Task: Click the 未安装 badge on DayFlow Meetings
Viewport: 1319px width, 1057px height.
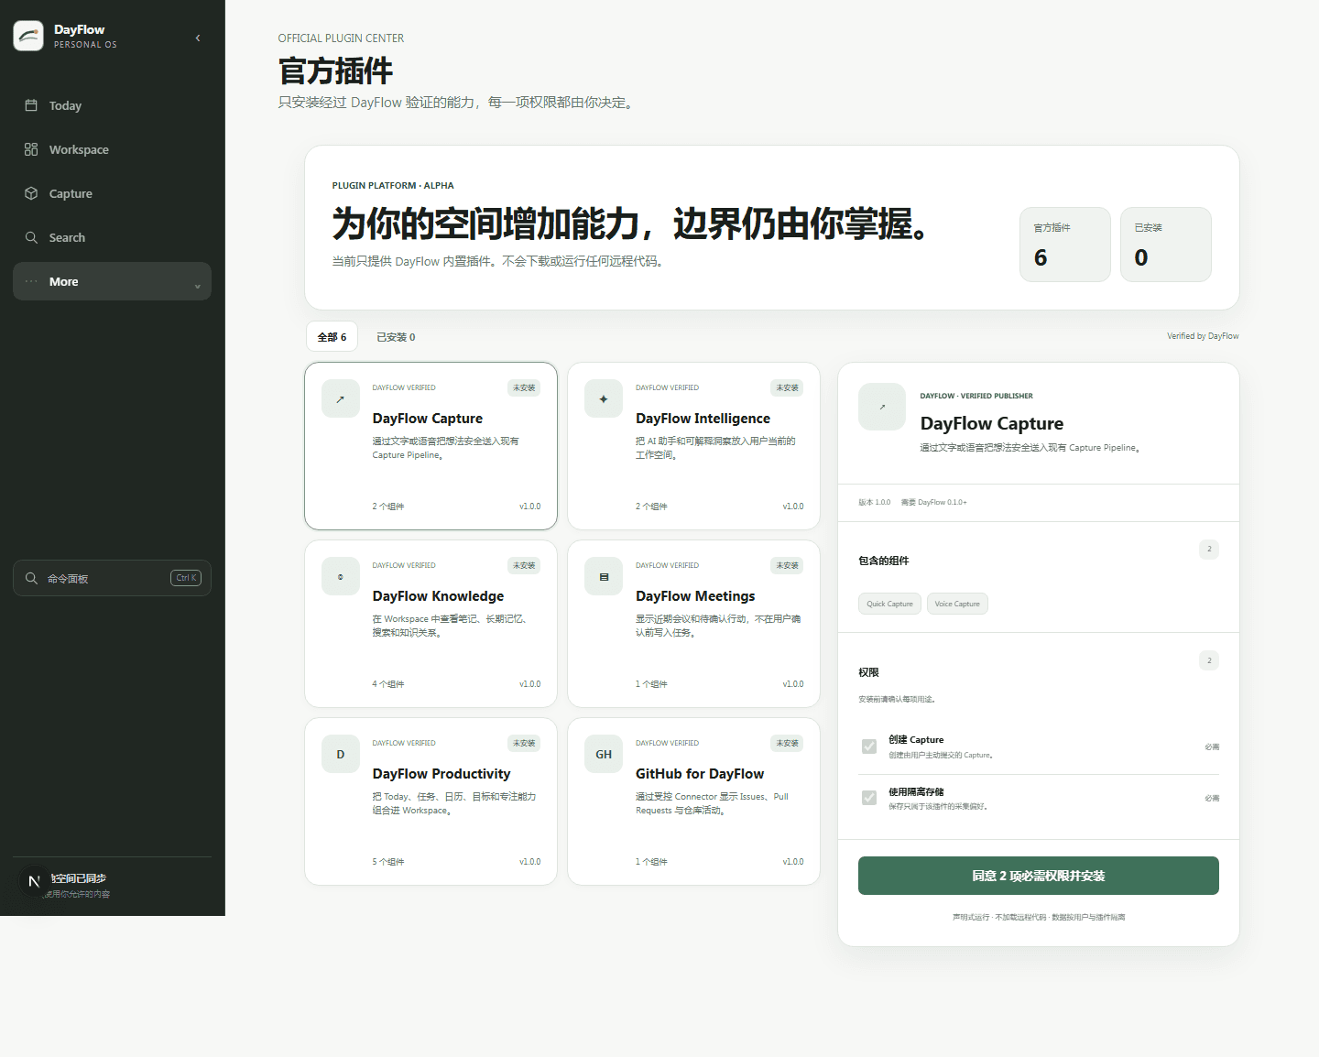Action: pos(788,566)
